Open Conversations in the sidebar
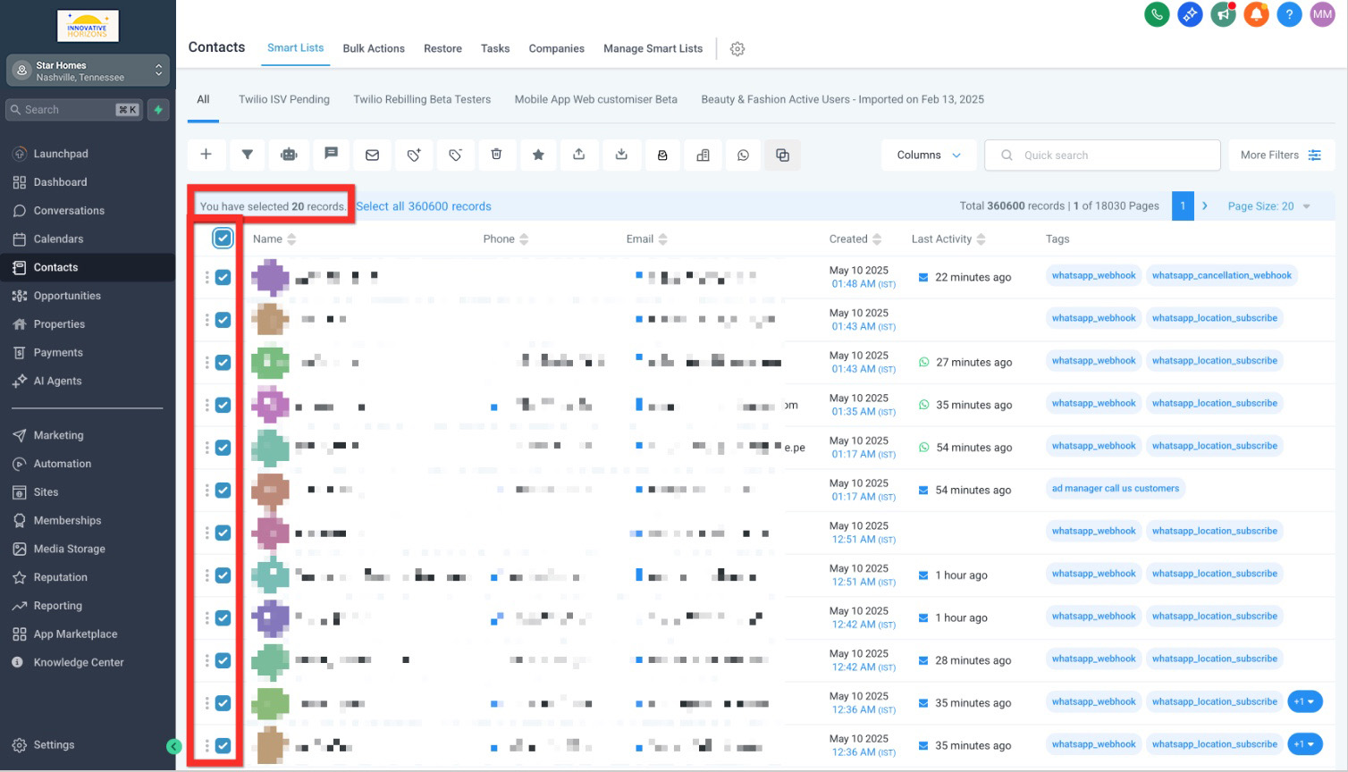 (x=69, y=211)
